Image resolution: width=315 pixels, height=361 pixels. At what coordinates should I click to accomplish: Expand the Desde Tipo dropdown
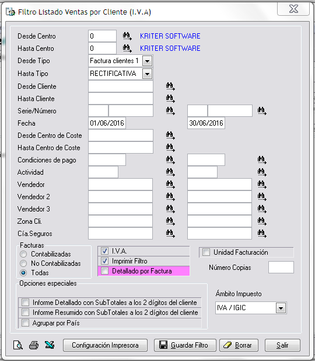coord(147,61)
